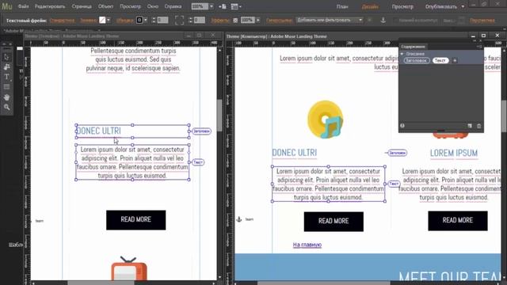The height and width of the screenshot is (285, 507).
Task: Click the stroke width input field
Action: point(162,20)
